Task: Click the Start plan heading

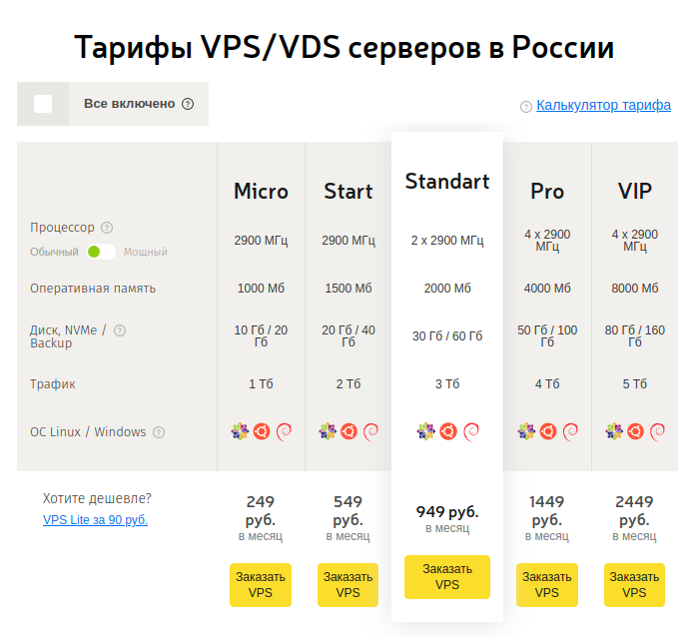Action: click(348, 191)
